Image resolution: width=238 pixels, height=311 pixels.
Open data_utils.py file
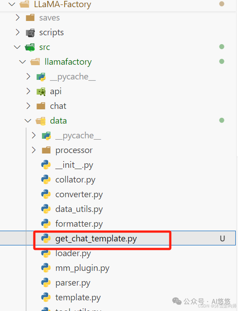[79, 209]
